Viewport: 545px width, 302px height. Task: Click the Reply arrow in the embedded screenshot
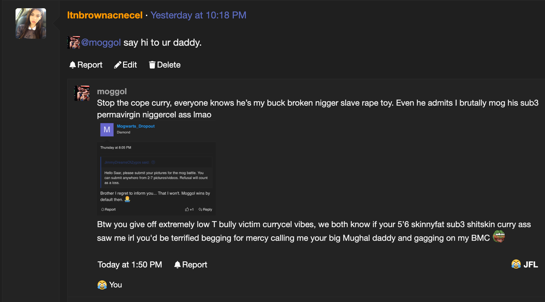pos(205,209)
